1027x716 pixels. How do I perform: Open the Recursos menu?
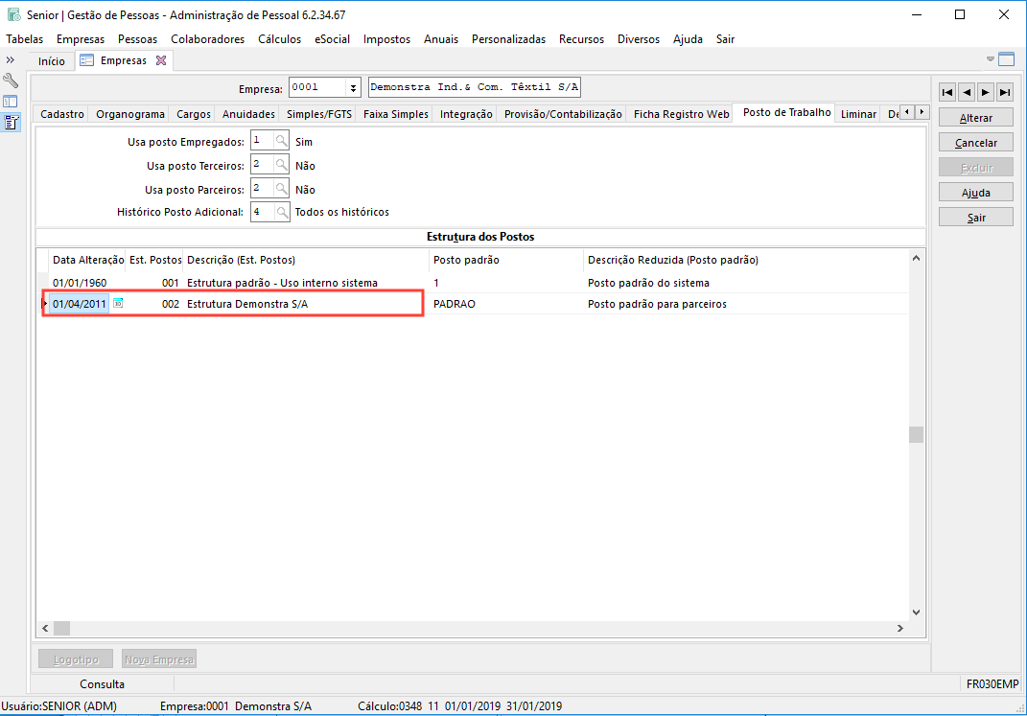click(x=581, y=39)
